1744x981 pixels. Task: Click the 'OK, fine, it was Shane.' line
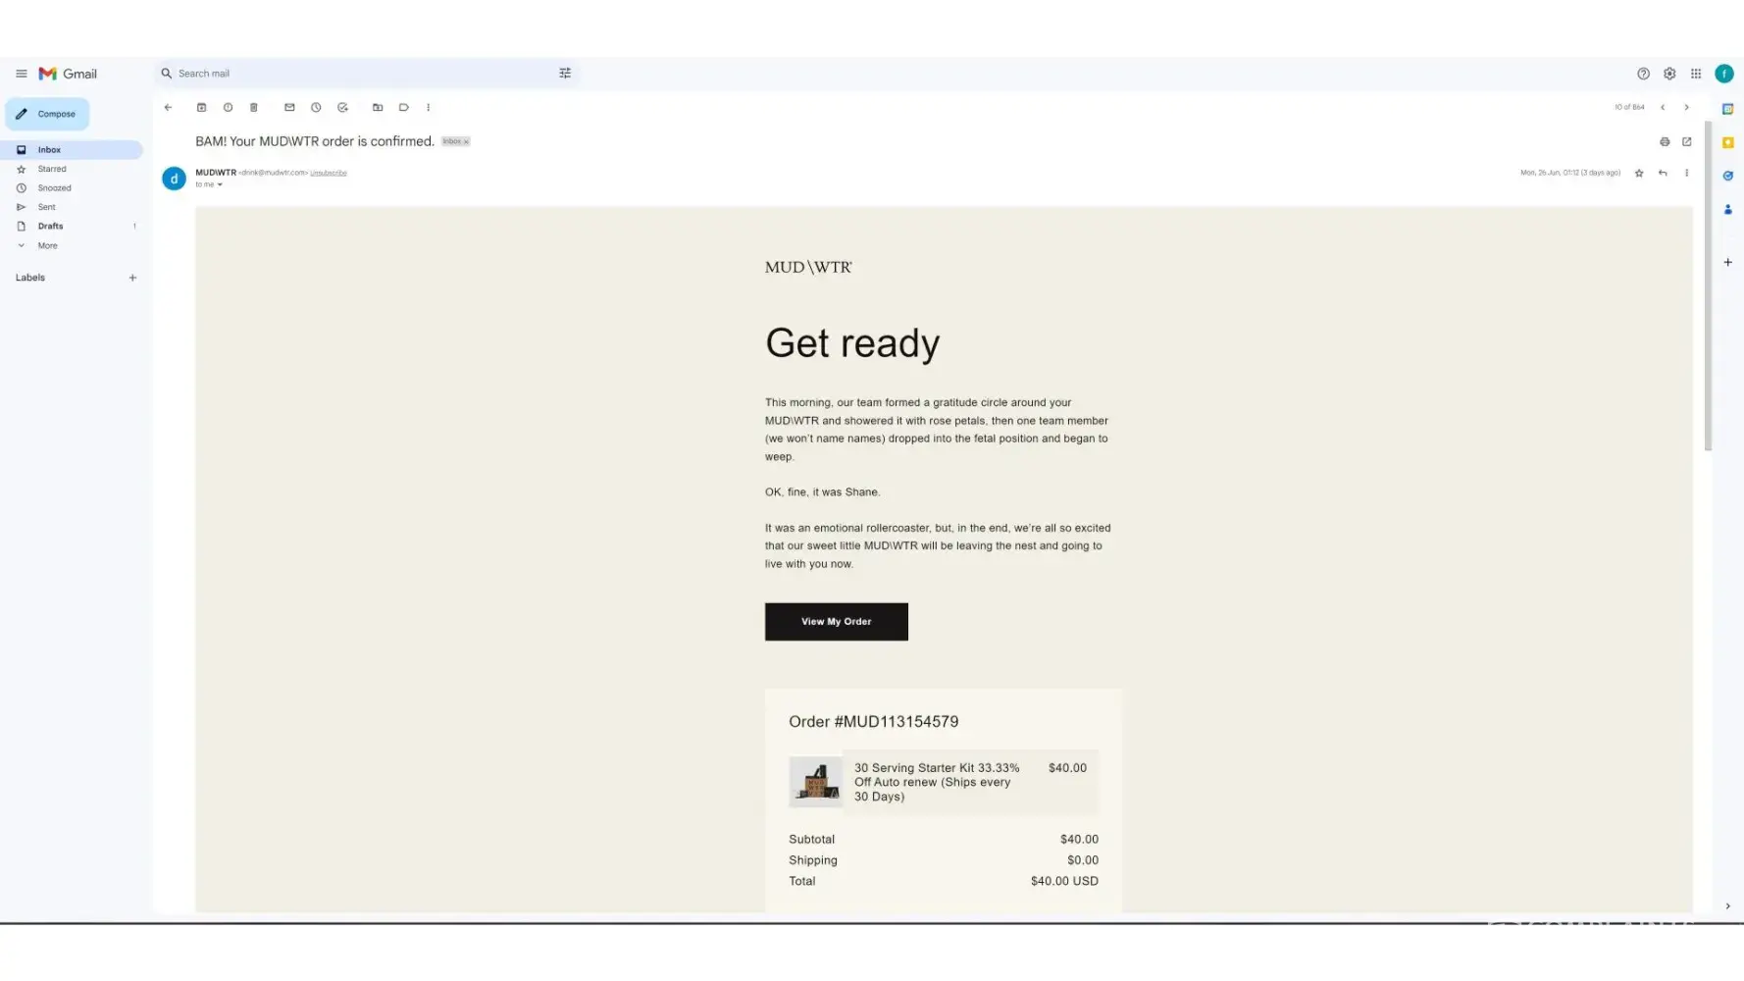(x=823, y=492)
